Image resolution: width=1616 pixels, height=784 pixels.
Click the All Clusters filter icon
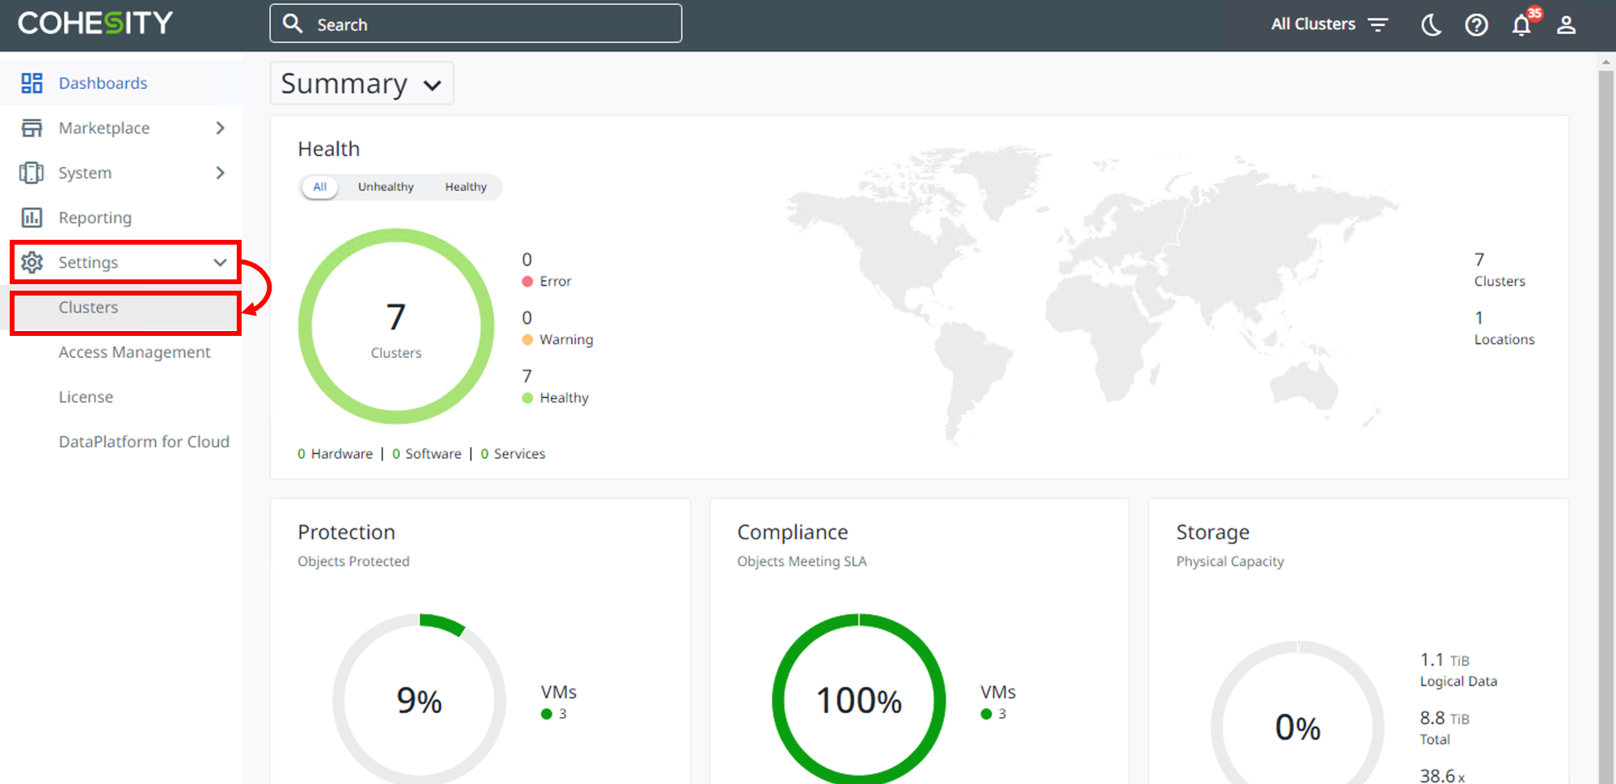click(1378, 25)
